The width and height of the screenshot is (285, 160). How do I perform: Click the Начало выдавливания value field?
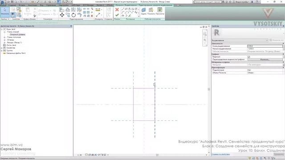pyautogui.click(x=265, y=49)
